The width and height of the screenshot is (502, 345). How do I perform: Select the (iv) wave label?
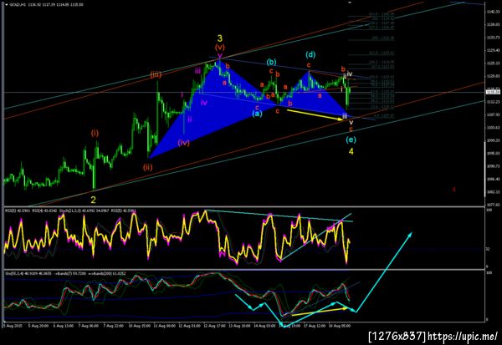coord(184,143)
